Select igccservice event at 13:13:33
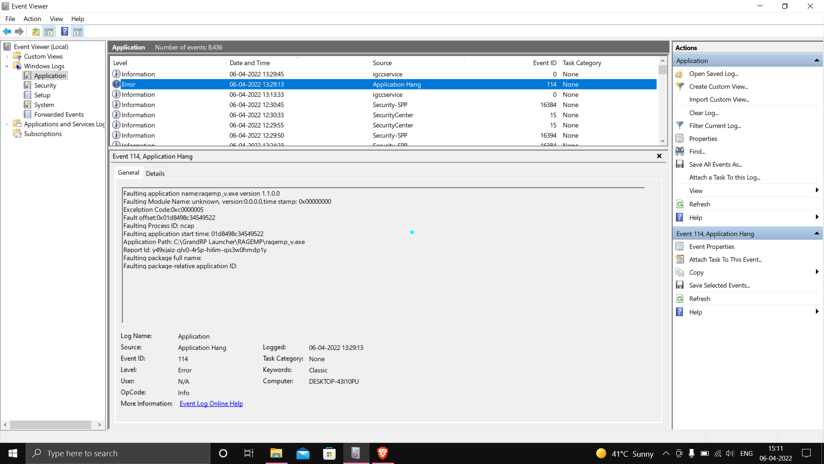Viewport: 824px width, 464px height. [x=384, y=95]
